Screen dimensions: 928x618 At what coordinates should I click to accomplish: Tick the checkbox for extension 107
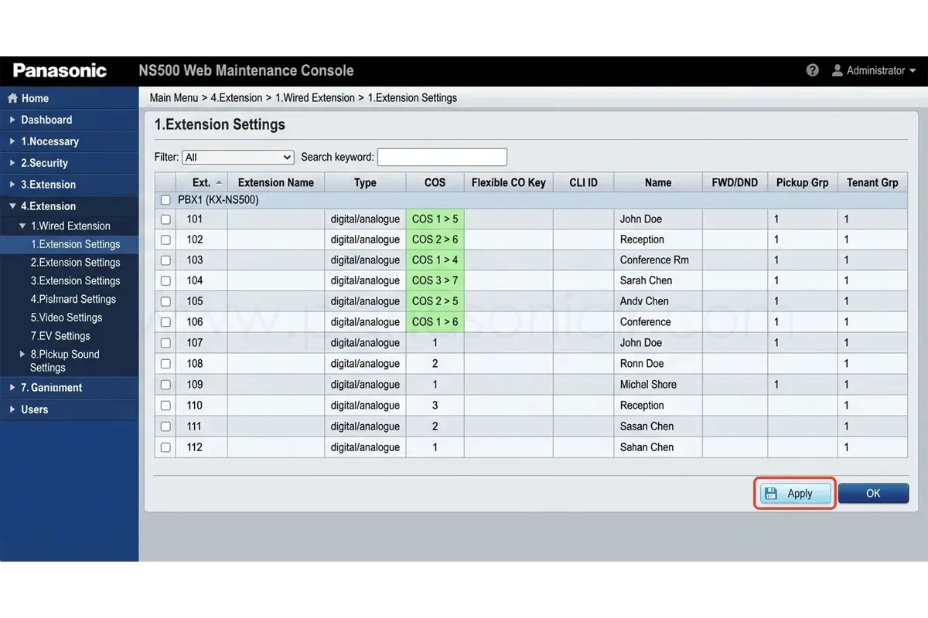(x=165, y=343)
